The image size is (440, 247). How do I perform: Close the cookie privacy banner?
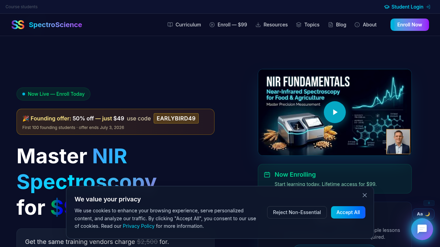point(365,195)
